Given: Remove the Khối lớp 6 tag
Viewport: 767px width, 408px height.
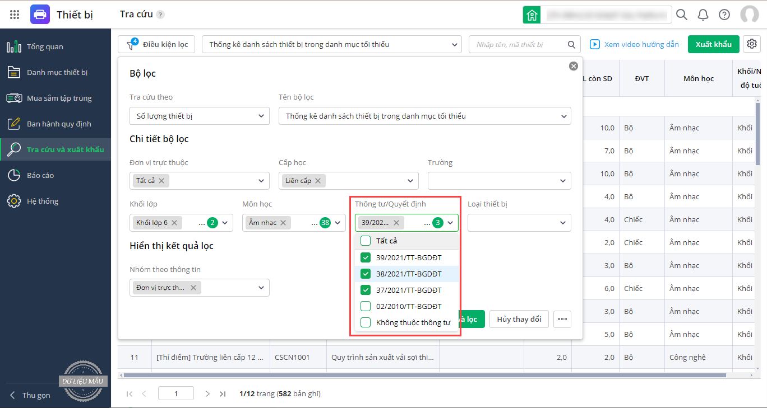Looking at the screenshot, I should coord(174,223).
